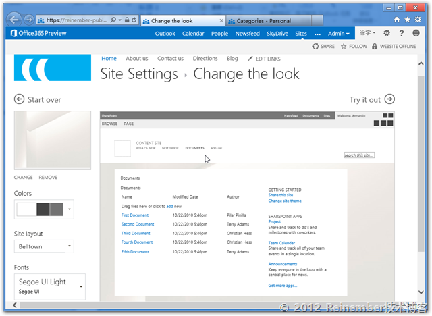This screenshot has width=432, height=316.
Task: Click the white color swatch
Action: [26, 209]
